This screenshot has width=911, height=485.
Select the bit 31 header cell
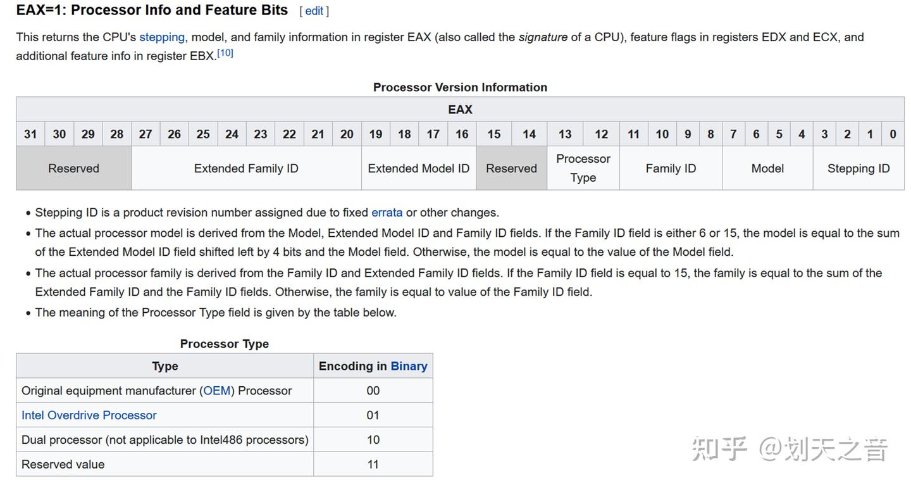30,134
